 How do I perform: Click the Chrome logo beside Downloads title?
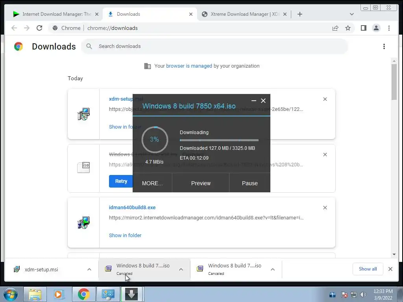pos(18,46)
